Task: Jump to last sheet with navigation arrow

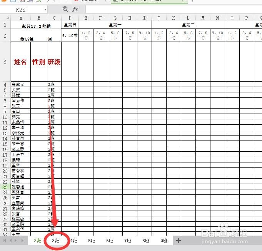Action: (x=23, y=241)
